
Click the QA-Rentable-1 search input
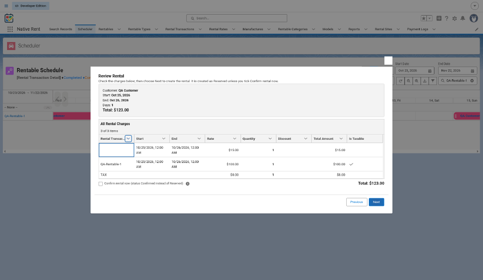point(458,81)
